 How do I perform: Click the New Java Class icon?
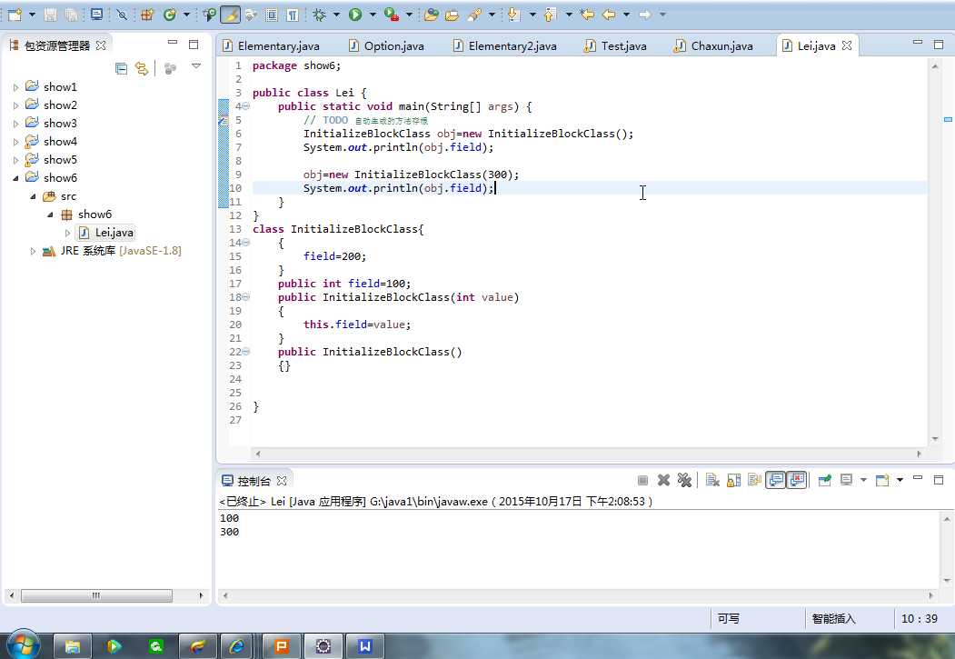[170, 15]
